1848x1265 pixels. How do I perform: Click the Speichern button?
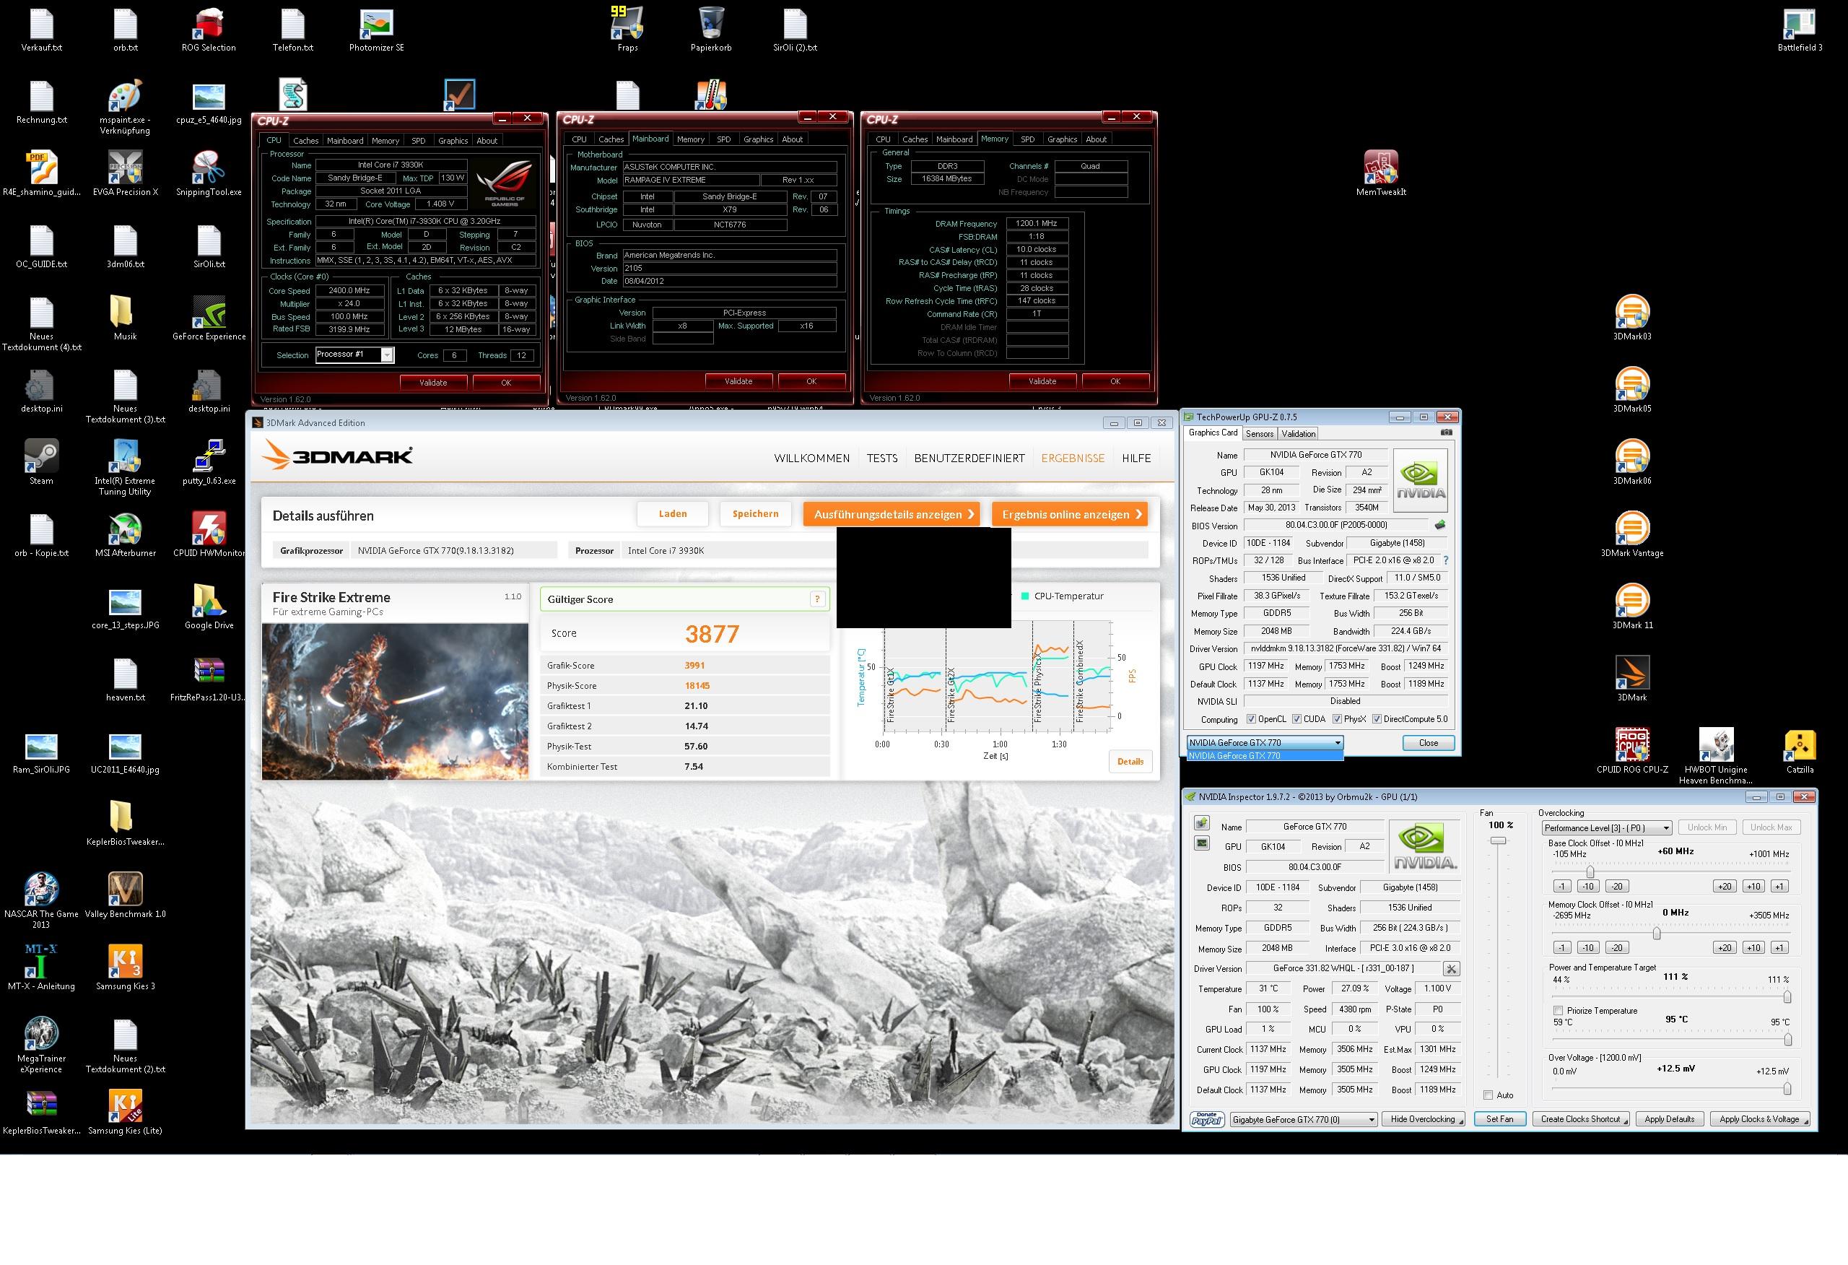tap(755, 514)
